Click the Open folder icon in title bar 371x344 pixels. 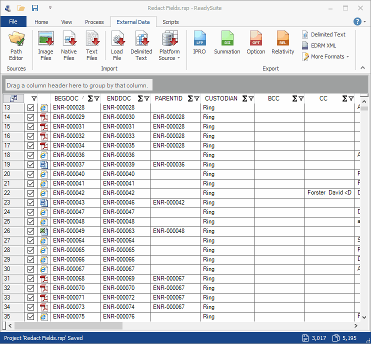tap(21, 8)
